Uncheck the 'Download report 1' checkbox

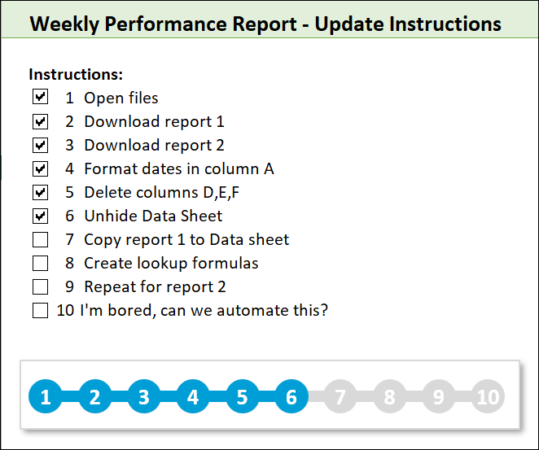click(40, 121)
